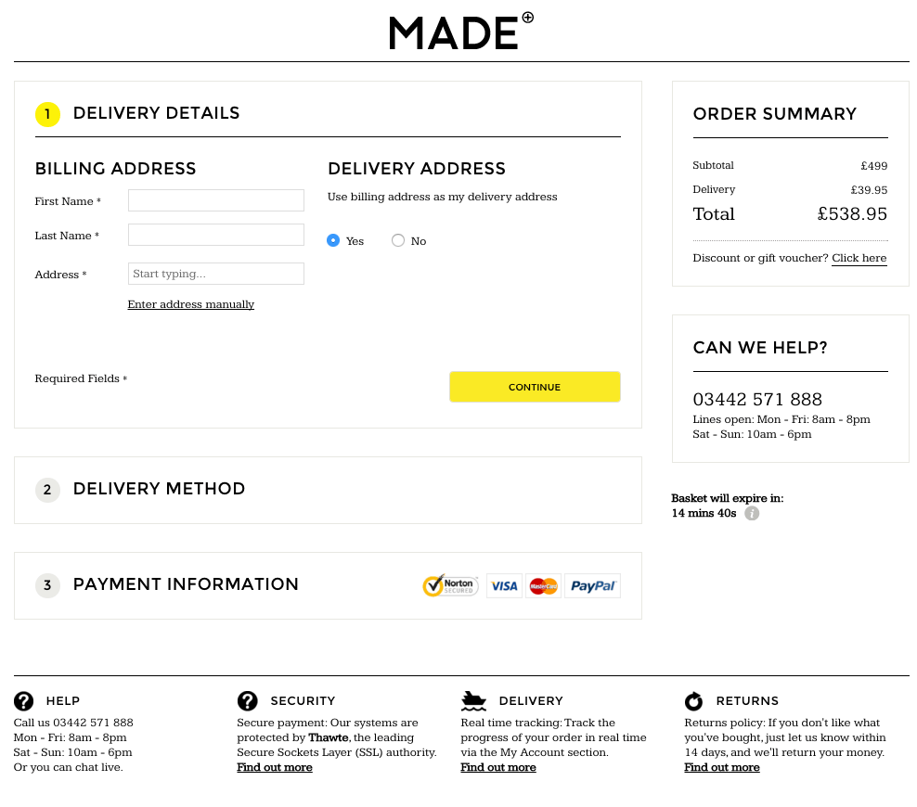Expand the Delivery Method section

coord(159,489)
